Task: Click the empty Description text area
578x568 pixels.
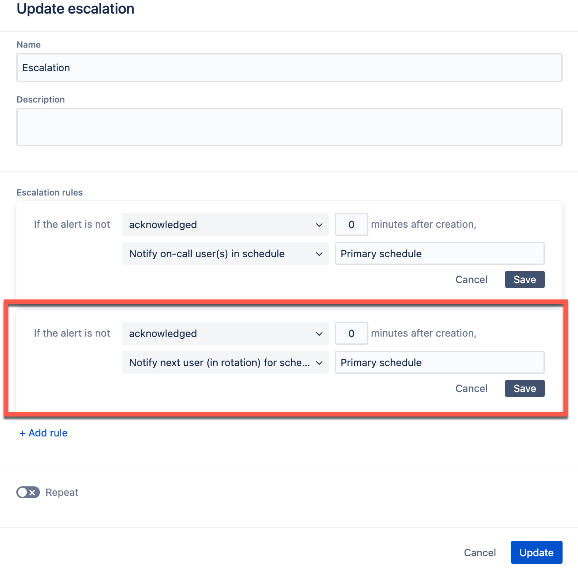Action: coord(289,127)
